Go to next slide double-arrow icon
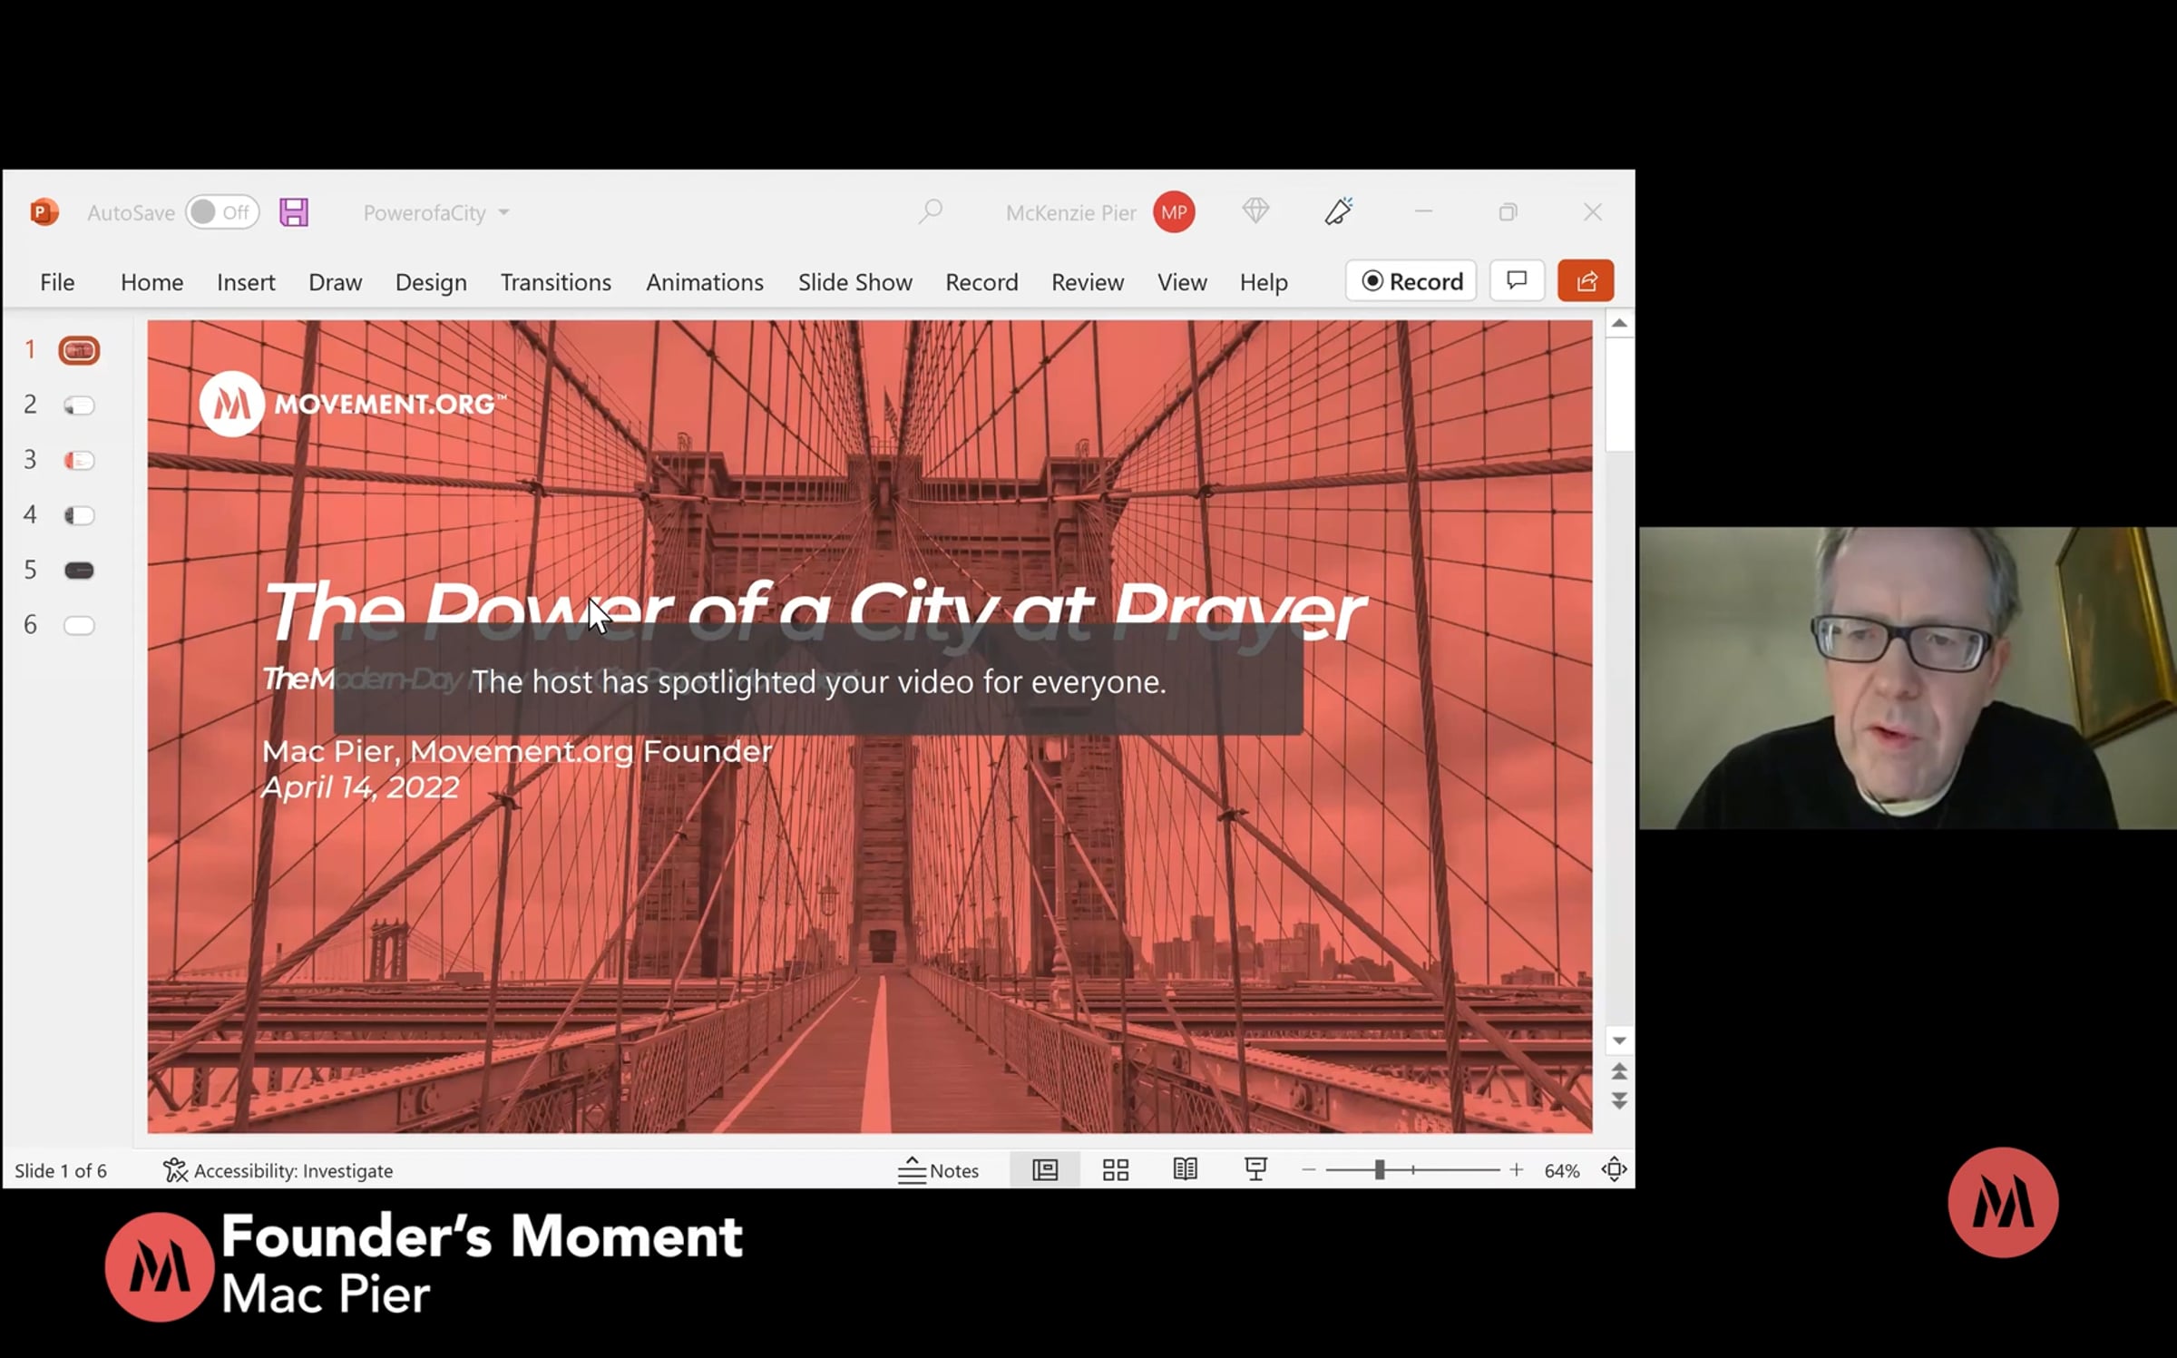 coord(1619,1100)
